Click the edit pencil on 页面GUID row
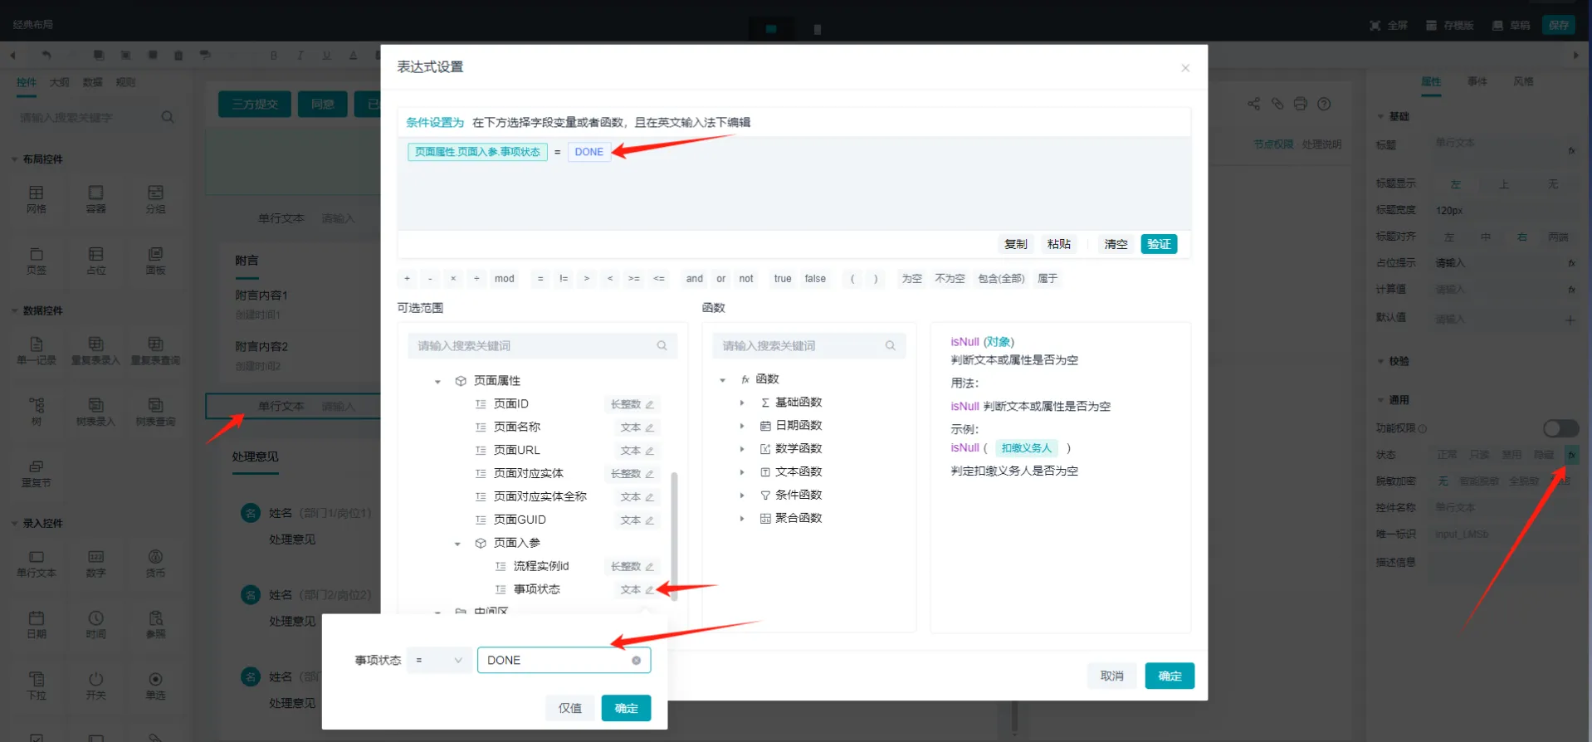The width and height of the screenshot is (1592, 742). click(650, 520)
